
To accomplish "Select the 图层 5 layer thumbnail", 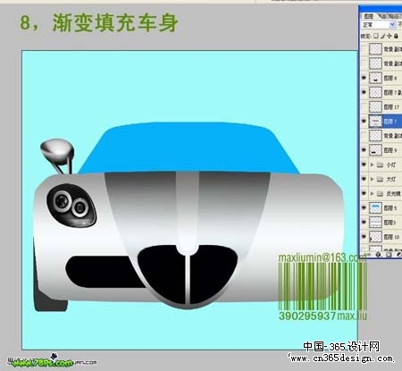I will 375,207.
